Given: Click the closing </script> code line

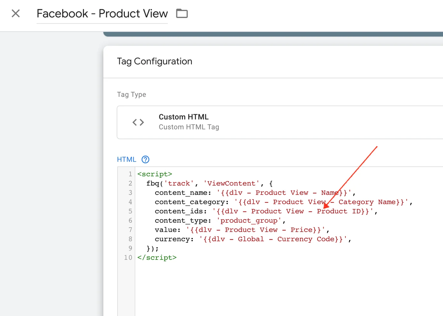Looking at the screenshot, I should 157,258.
